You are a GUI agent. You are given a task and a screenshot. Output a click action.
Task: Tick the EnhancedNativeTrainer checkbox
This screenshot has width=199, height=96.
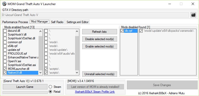(x=5, y=57)
